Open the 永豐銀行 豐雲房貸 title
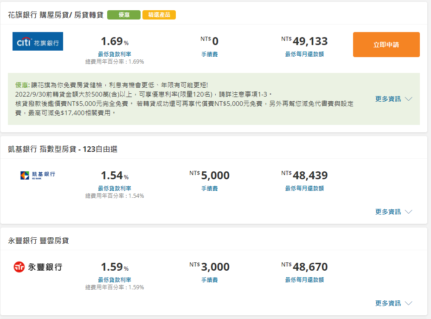 tap(38, 241)
